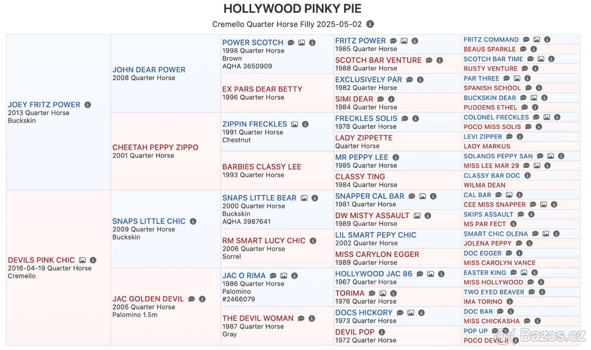Open the photo icon next to HOLLYWOOD JAC 86

[430, 274]
